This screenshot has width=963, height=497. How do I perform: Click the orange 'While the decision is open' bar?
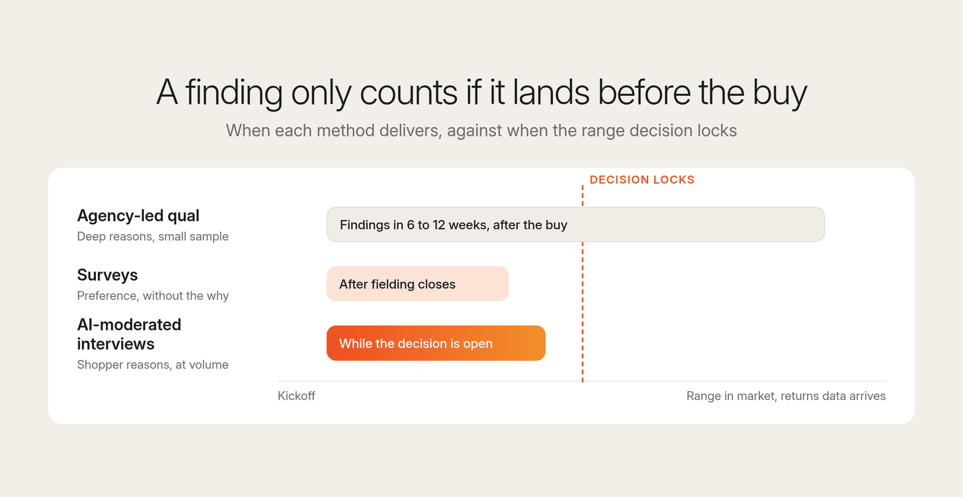pos(436,343)
